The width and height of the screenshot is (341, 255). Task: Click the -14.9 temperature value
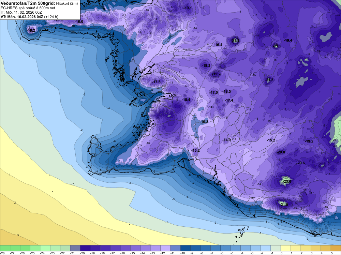tap(227, 140)
